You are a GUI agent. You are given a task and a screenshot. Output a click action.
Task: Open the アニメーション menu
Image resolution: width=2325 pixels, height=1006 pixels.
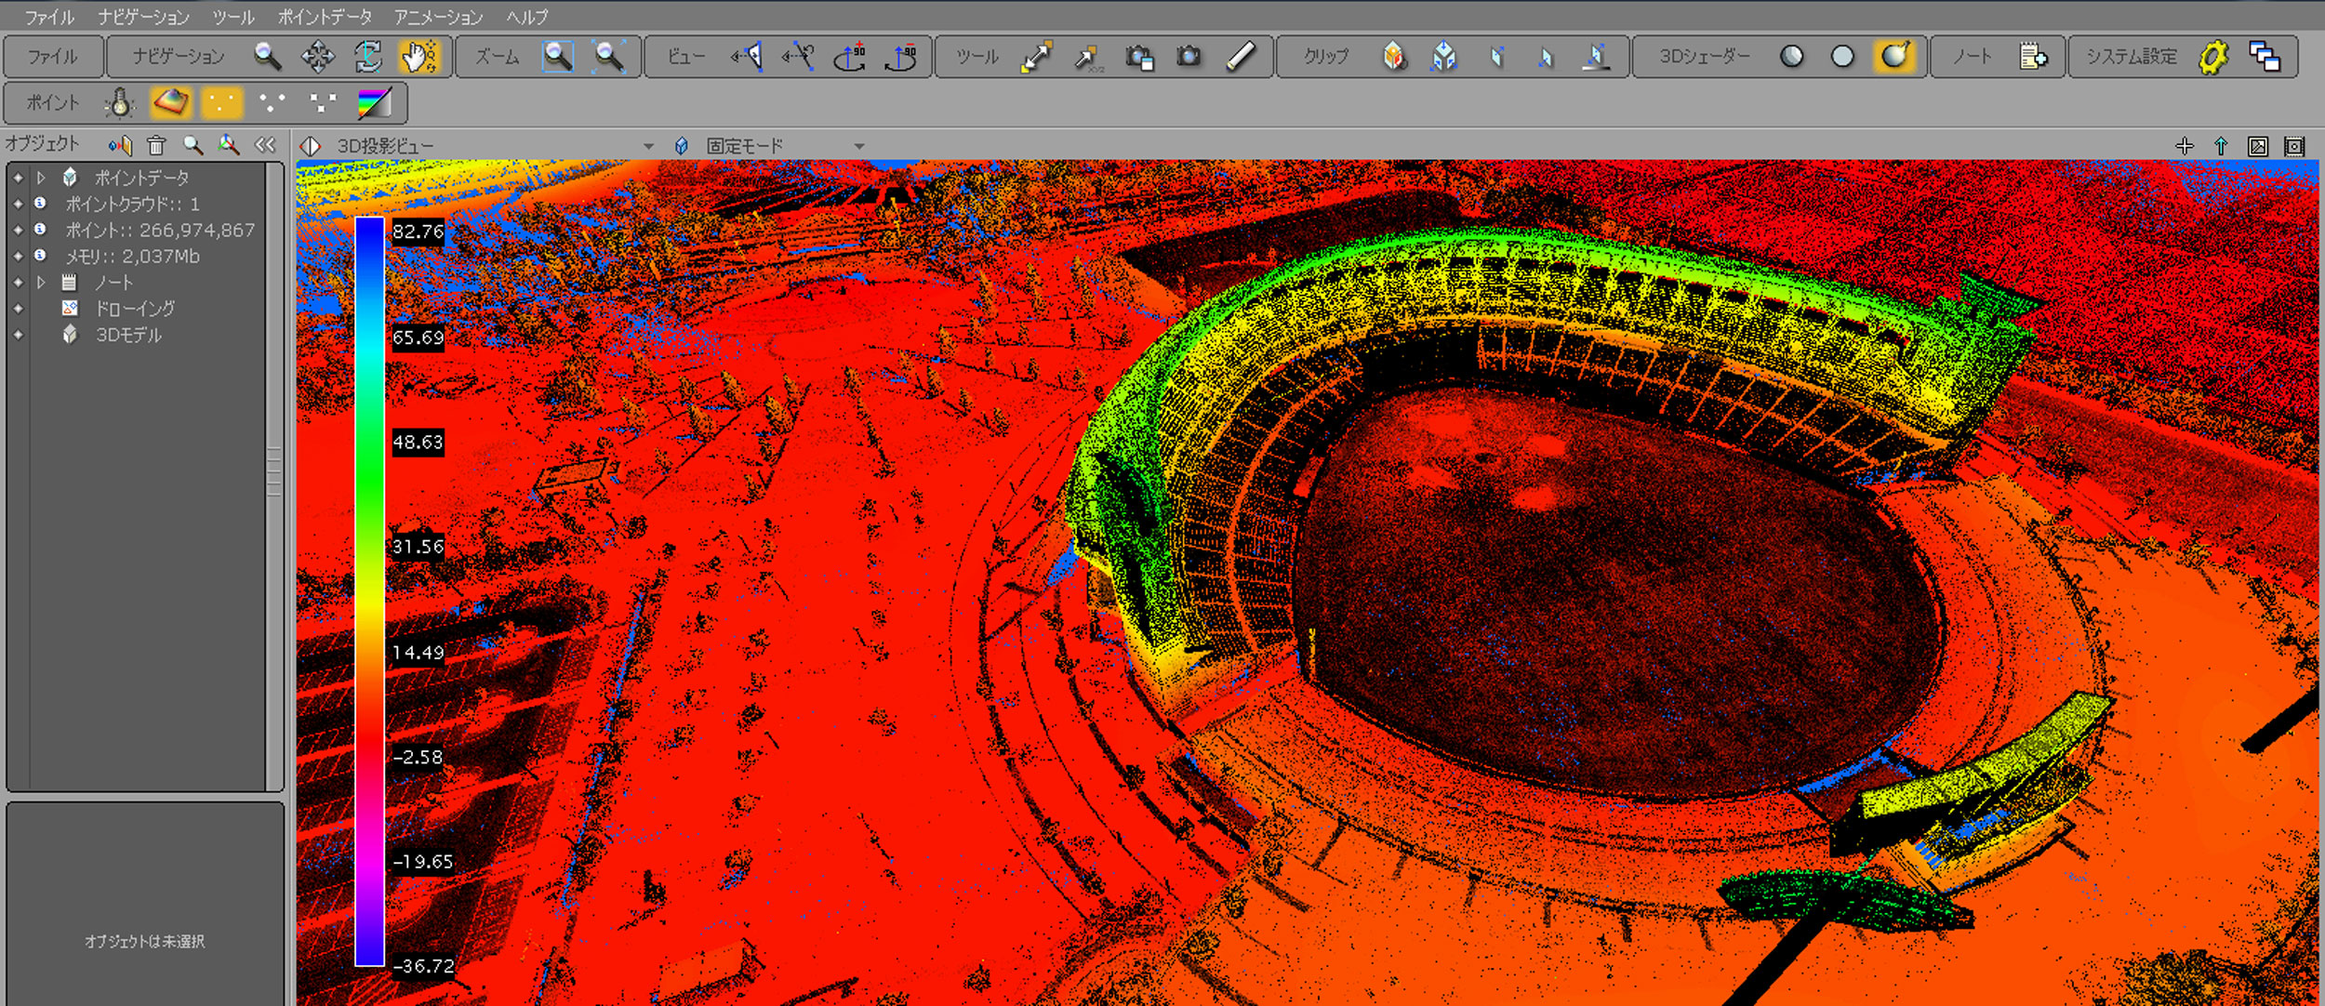click(x=438, y=17)
